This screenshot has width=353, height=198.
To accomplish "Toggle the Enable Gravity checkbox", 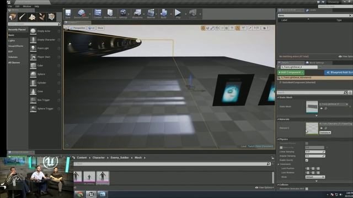I will [x=307, y=160].
